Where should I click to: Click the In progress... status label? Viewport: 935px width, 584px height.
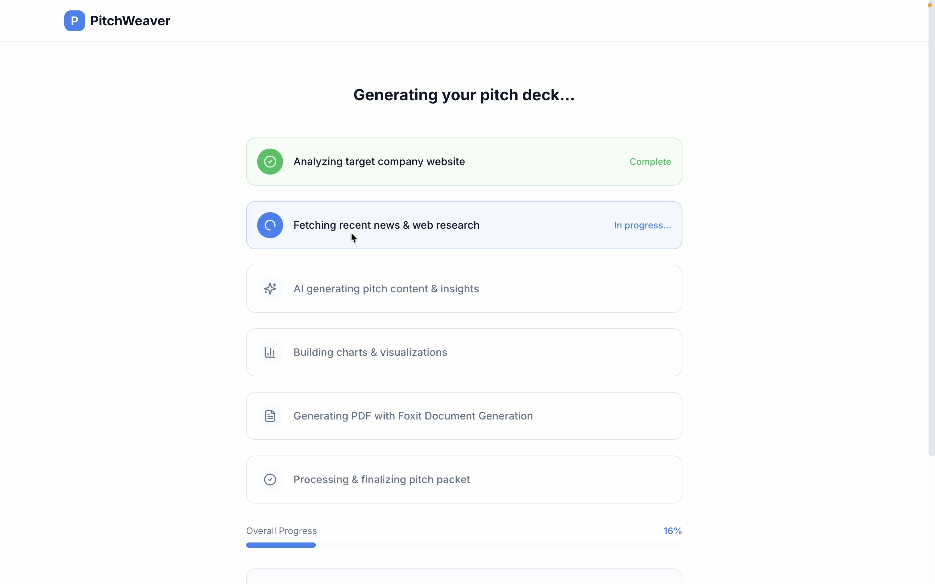642,225
